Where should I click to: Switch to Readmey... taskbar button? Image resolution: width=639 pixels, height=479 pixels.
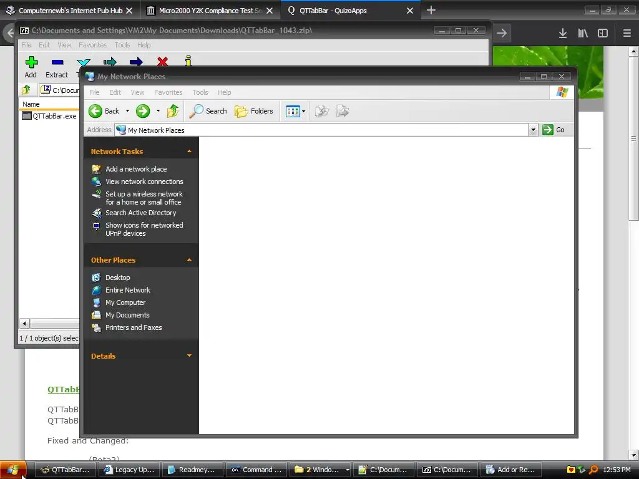(x=192, y=470)
